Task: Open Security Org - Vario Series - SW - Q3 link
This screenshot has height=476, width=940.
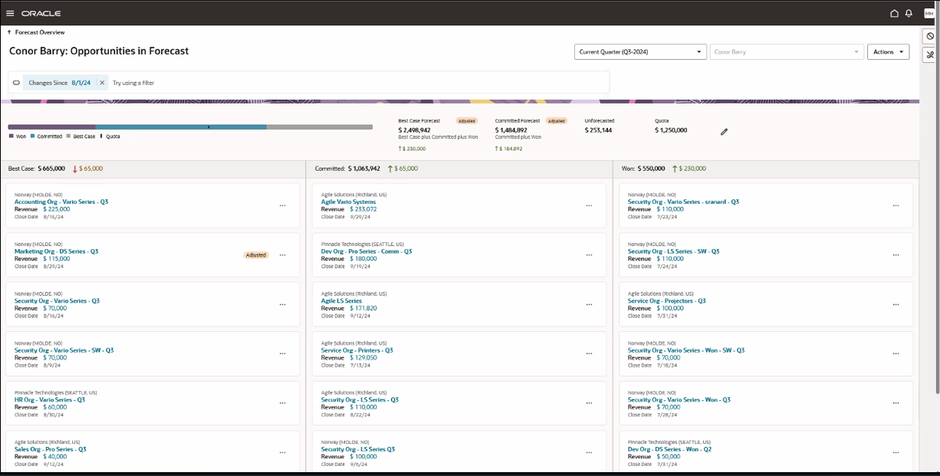Action: pos(64,350)
